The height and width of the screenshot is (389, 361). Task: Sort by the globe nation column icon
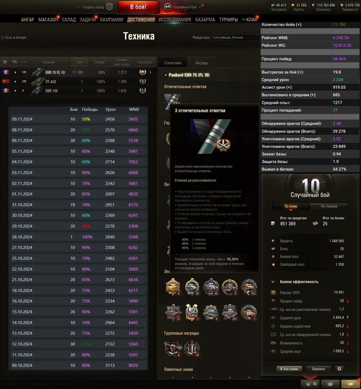5,62
